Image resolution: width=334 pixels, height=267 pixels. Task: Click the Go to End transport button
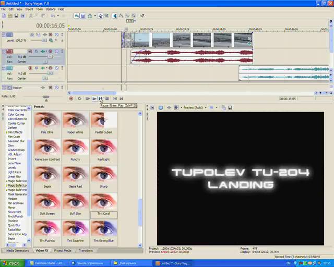pos(121,99)
